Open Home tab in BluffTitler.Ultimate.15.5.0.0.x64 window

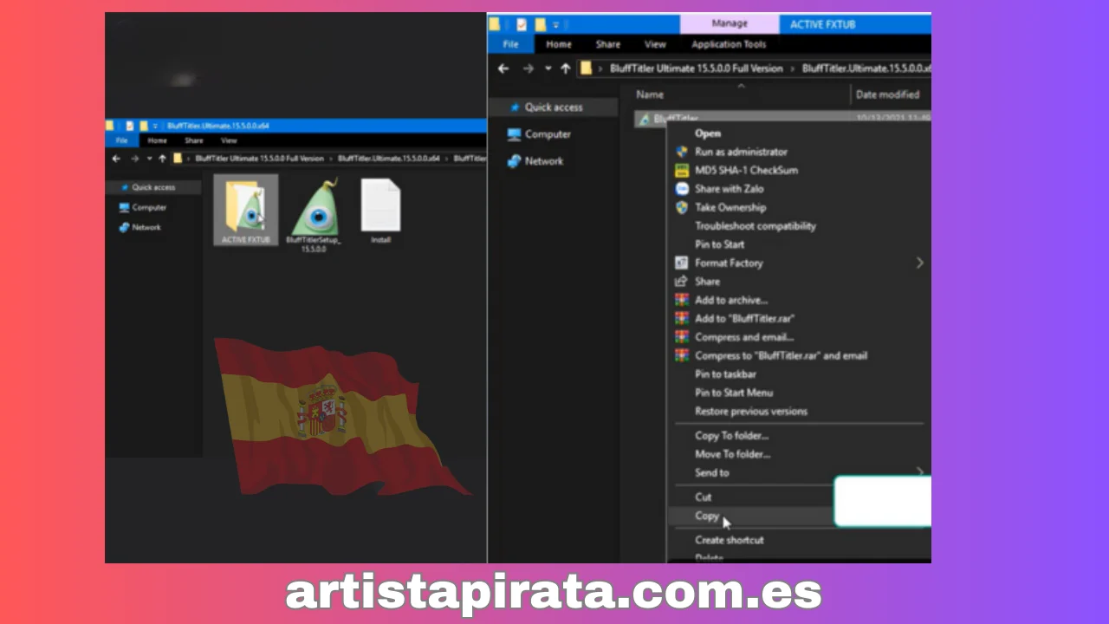(157, 140)
